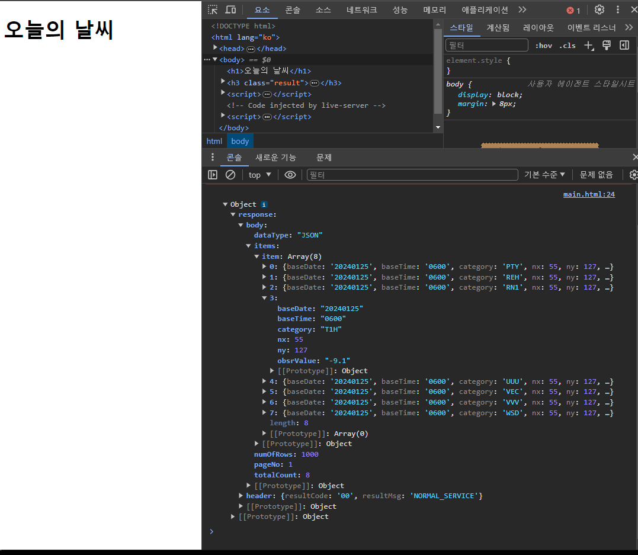The image size is (638, 555).
Task: Click the obsrValue "-9.1" property
Action: tap(314, 361)
